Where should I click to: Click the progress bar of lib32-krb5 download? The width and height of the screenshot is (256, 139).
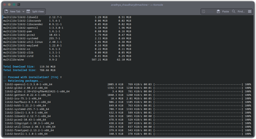[x=198, y=106]
